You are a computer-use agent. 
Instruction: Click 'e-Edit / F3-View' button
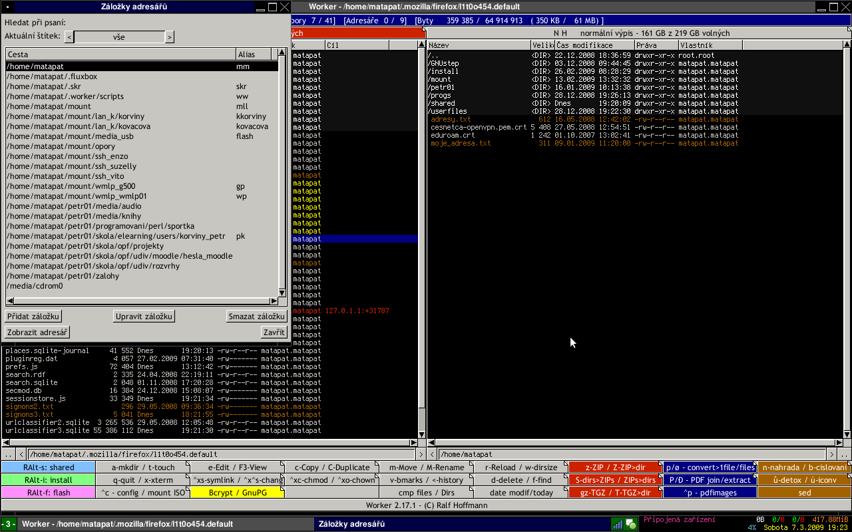(238, 467)
